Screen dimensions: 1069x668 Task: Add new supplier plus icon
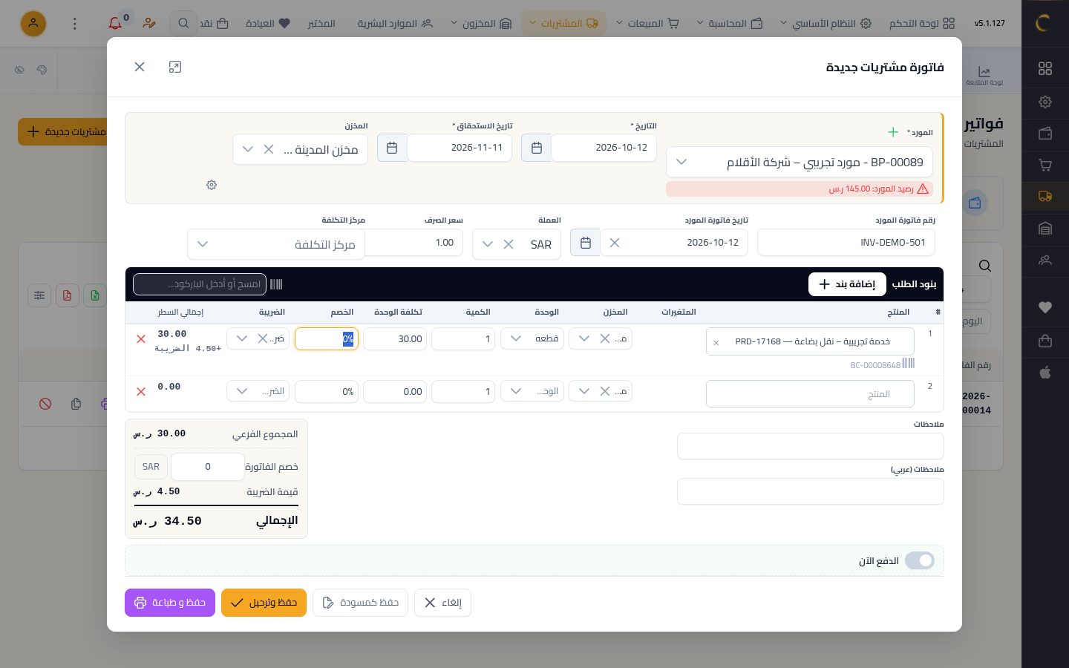(x=893, y=132)
